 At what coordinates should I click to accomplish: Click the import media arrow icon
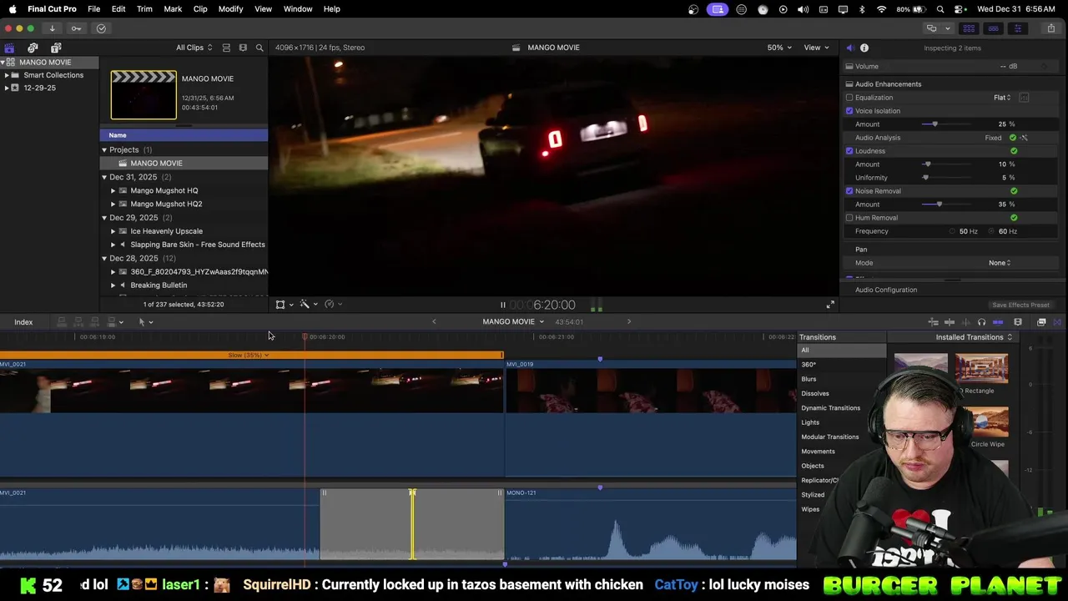[x=52, y=28]
